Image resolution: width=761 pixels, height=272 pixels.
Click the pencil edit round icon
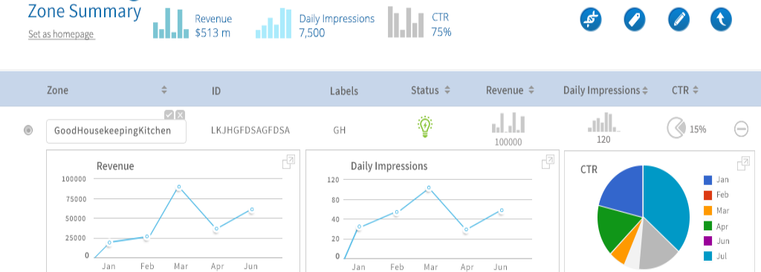click(x=679, y=20)
